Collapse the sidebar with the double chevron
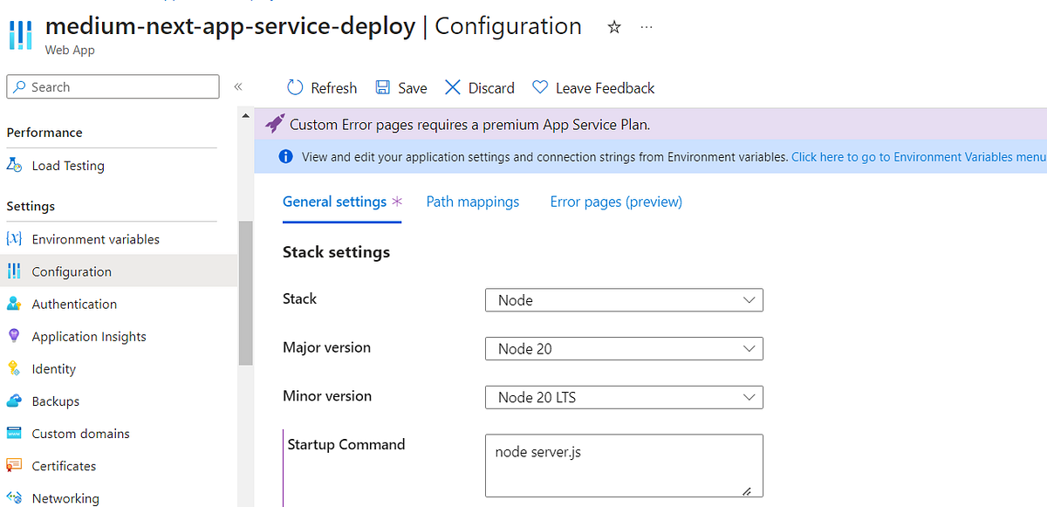Viewport: 1047px width, 507px height. tap(238, 86)
